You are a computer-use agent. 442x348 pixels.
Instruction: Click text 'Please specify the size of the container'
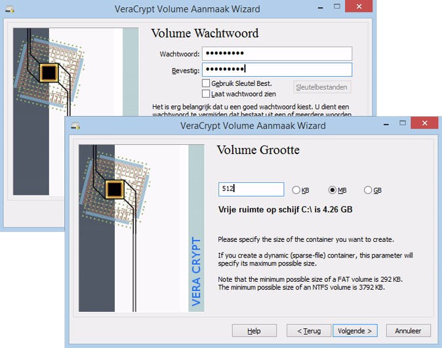[306, 239]
